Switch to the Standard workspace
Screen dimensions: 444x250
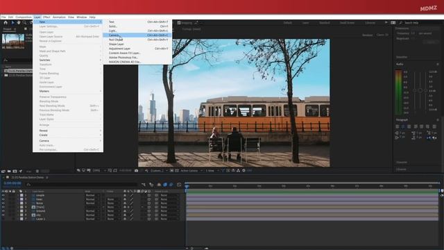(x=325, y=23)
